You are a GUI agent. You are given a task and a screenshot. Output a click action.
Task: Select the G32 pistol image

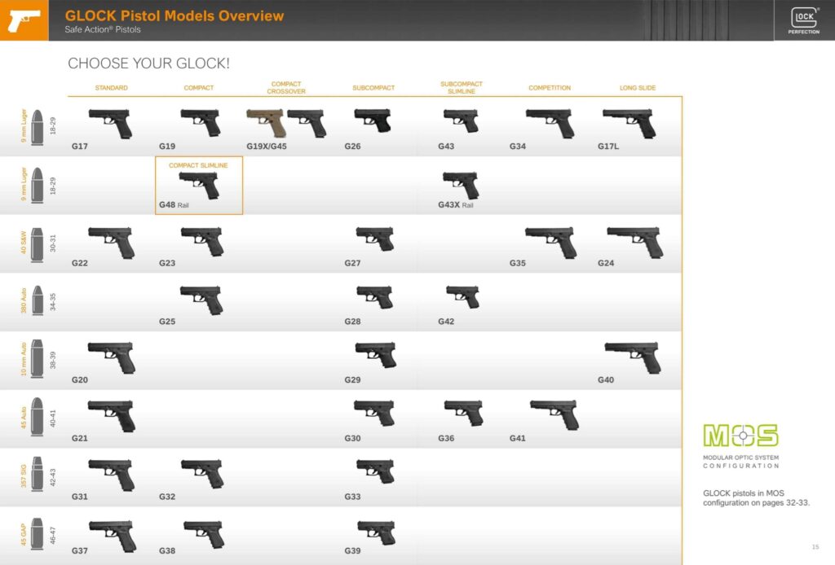[202, 474]
